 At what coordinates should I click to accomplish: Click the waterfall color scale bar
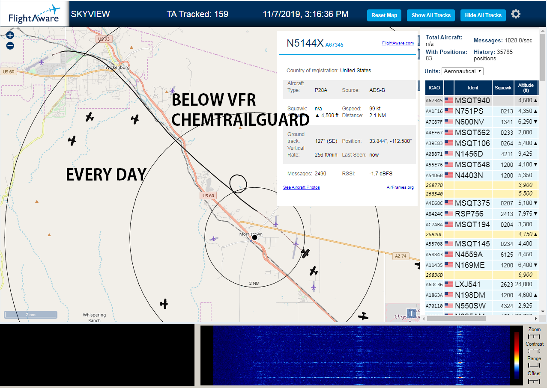click(x=517, y=355)
